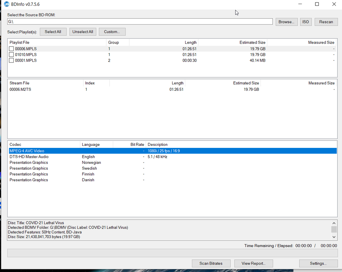
Task: Click the Description column header
Action: point(241,144)
